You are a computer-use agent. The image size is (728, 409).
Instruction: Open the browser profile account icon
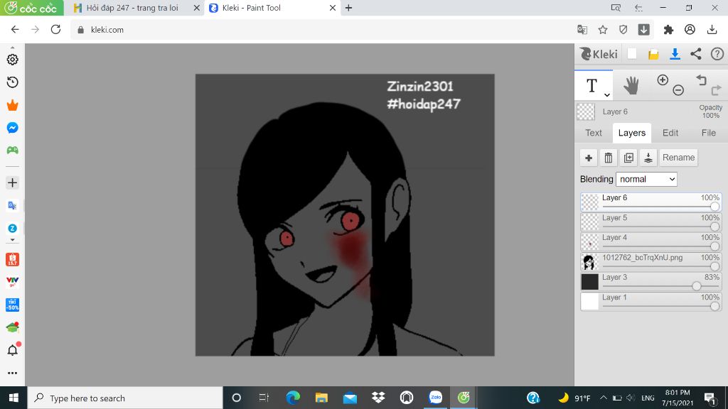(690, 30)
